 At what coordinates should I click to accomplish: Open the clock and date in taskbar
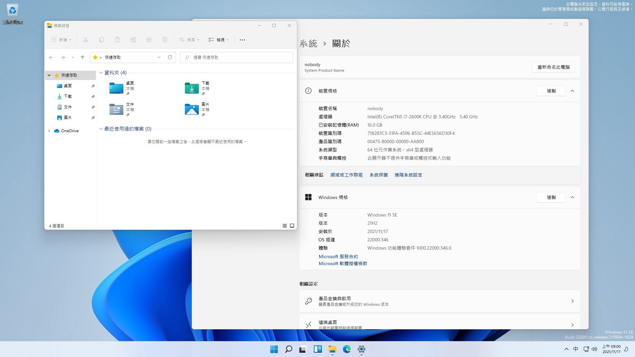(611, 349)
